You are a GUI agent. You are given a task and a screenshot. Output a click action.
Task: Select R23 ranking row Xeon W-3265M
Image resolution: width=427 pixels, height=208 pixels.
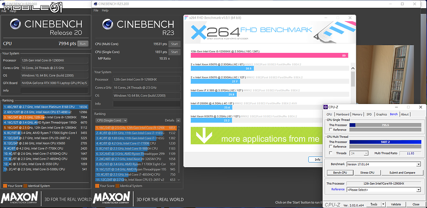(x=136, y=159)
